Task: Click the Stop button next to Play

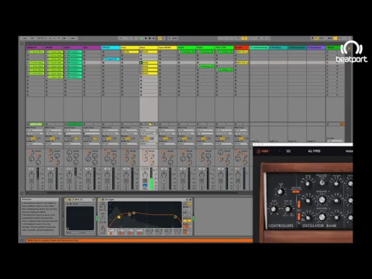Action: point(146,38)
